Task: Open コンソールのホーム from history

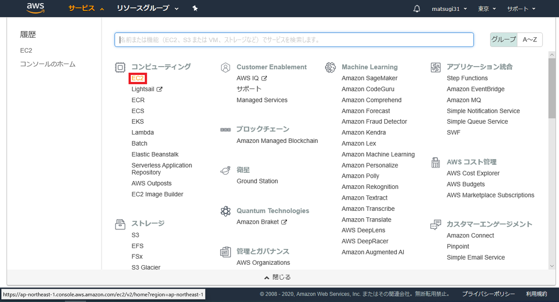Action: pyautogui.click(x=48, y=64)
